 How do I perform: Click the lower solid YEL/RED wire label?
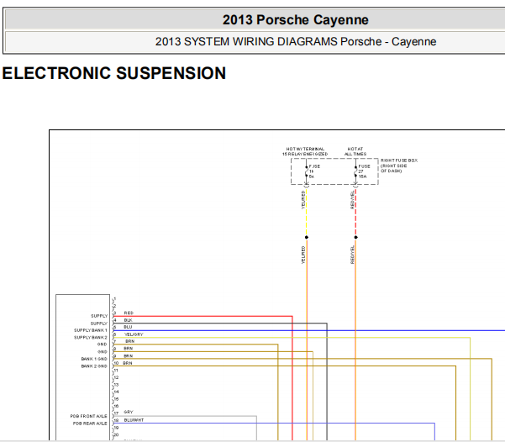tap(303, 255)
